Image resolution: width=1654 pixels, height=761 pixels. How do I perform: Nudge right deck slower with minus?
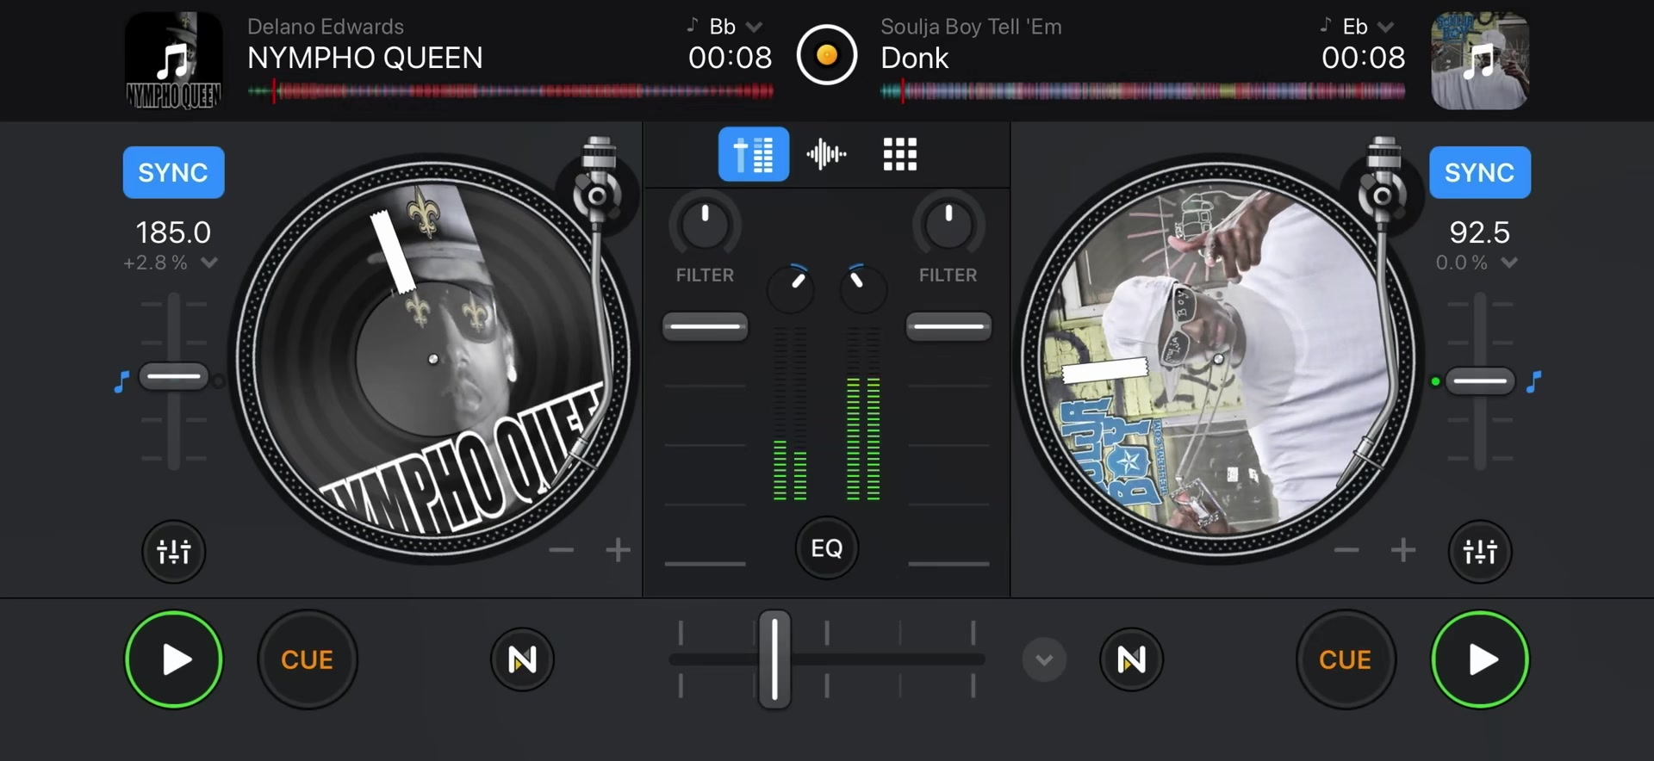[1346, 549]
